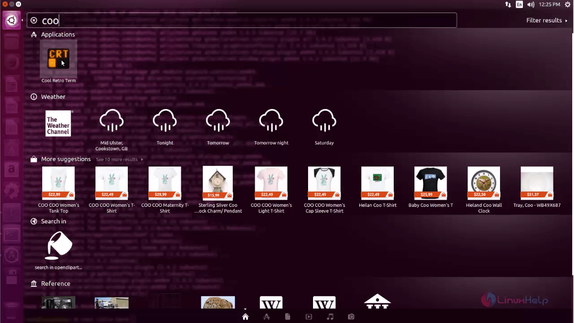Open the first camera Reference thumbnail
Viewport: 574px width, 323px height.
click(x=58, y=302)
